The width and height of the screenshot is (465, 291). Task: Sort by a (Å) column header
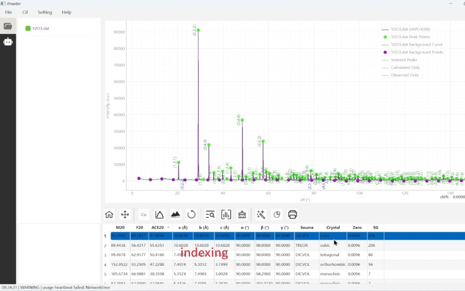tap(183, 228)
